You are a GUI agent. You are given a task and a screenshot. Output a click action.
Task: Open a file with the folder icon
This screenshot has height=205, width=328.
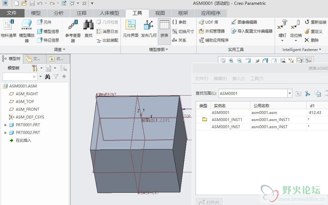pyautogui.click(x=24, y=3)
